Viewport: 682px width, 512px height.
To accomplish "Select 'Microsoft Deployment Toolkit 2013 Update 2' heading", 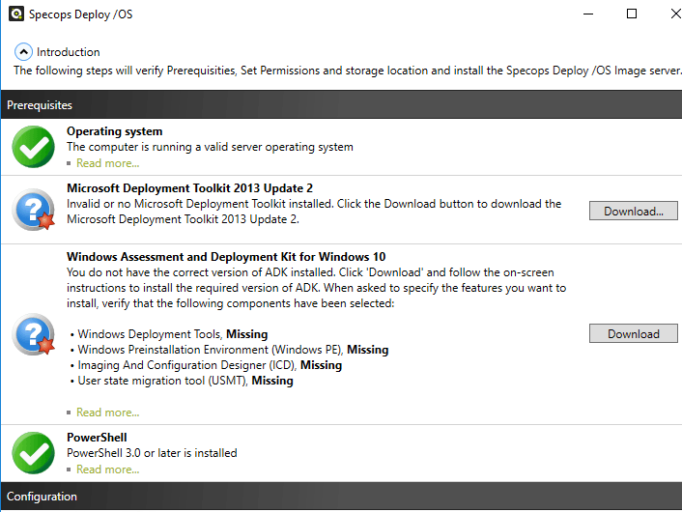I will [189, 188].
